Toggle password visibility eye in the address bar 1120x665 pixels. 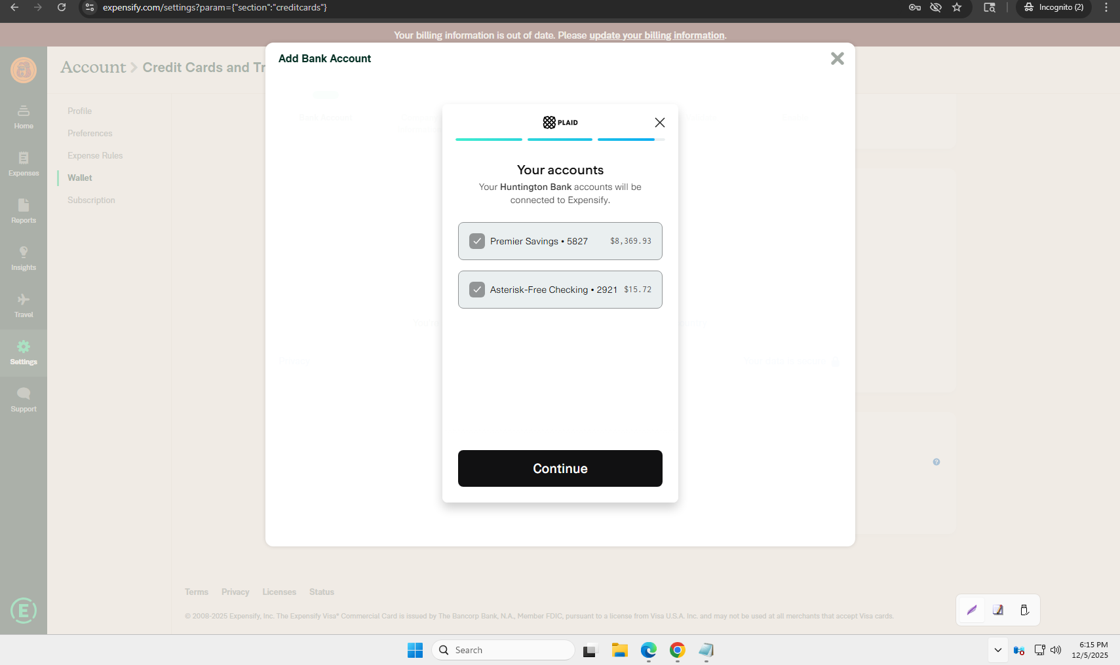tap(936, 8)
